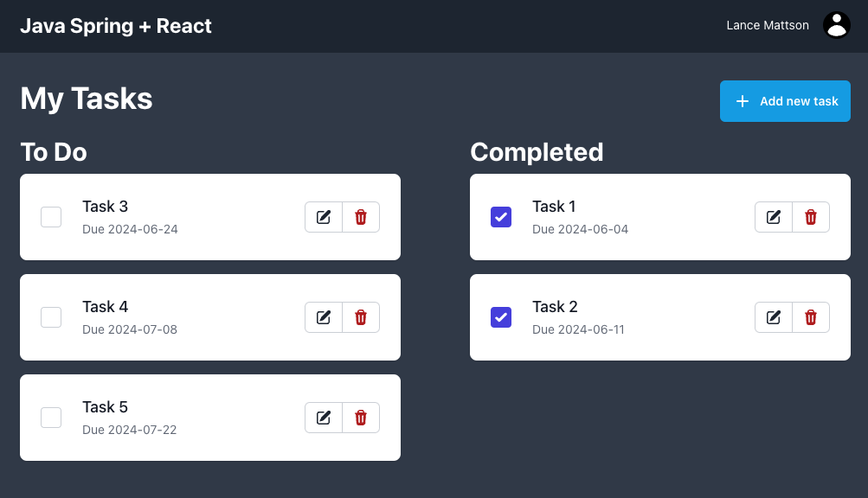This screenshot has height=498, width=868.
Task: Click the edit icon for Task 3
Action: [x=323, y=217]
